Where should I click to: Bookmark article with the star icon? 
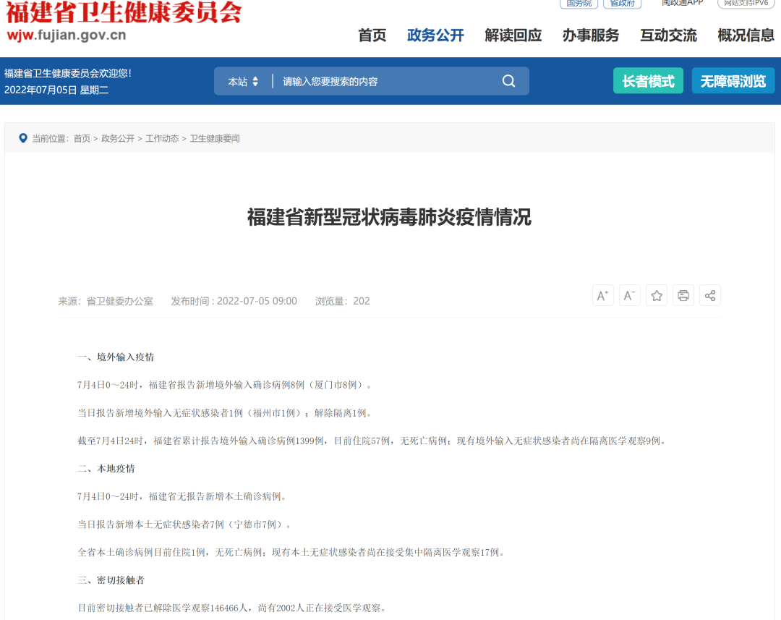pos(657,296)
